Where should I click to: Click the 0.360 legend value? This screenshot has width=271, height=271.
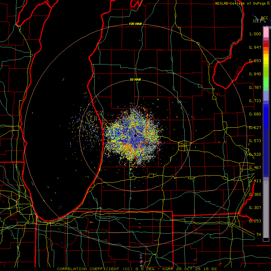[x=255, y=195]
